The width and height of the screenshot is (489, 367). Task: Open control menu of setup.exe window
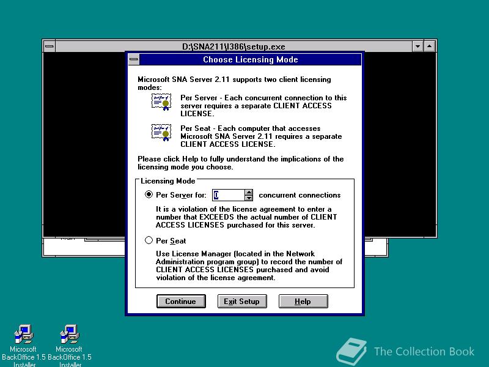tap(50, 46)
